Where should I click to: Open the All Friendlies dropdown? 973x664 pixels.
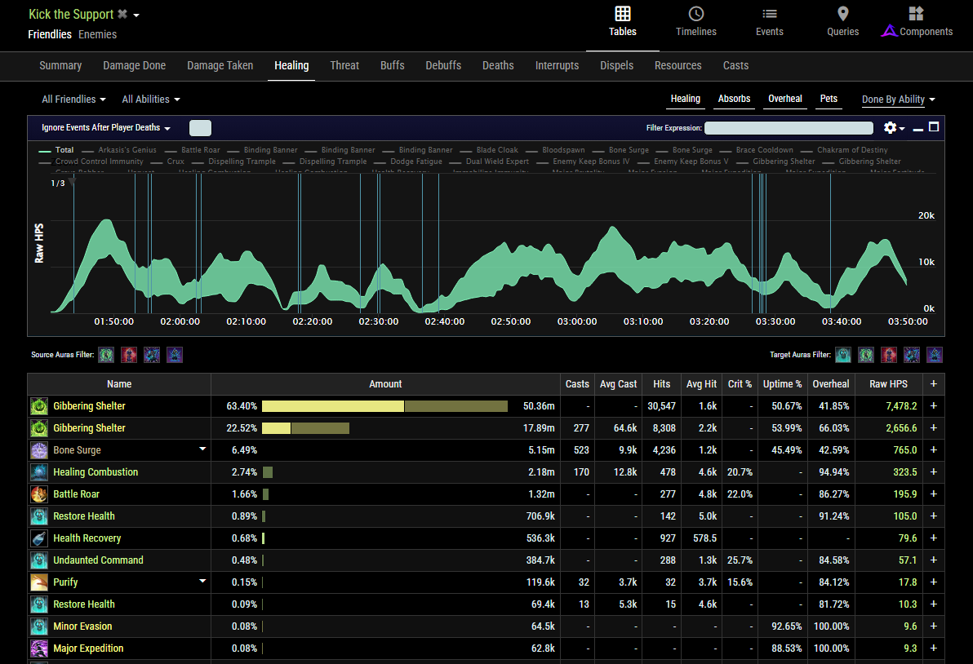pyautogui.click(x=73, y=100)
